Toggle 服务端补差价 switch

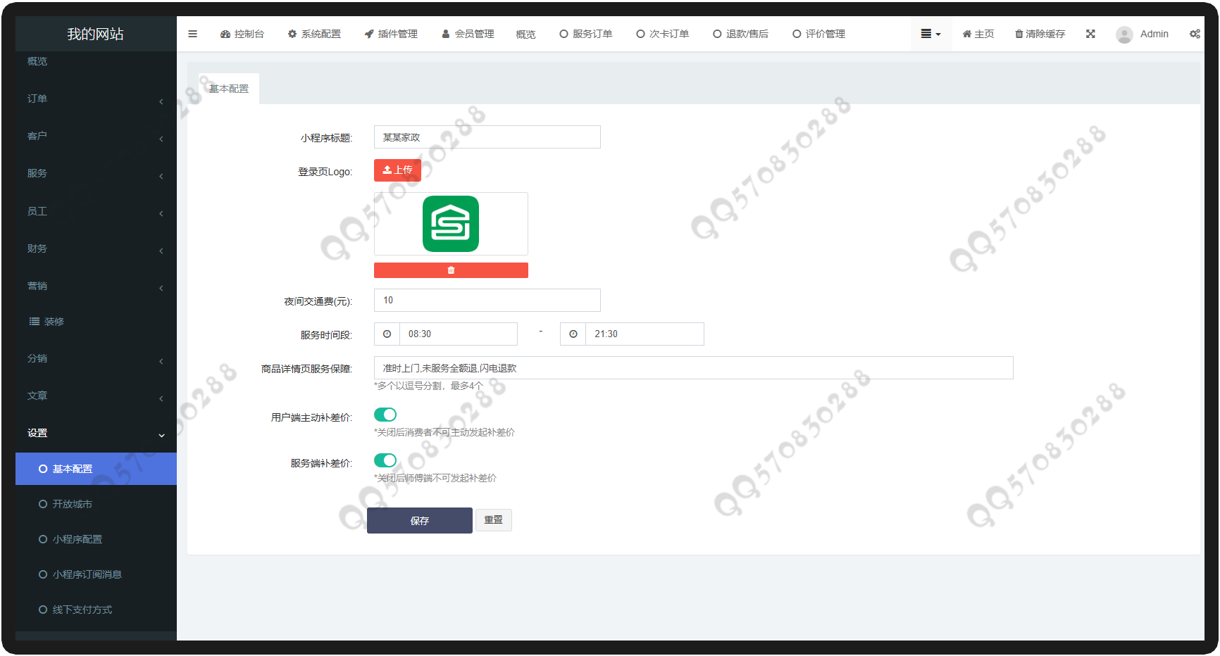coord(385,460)
